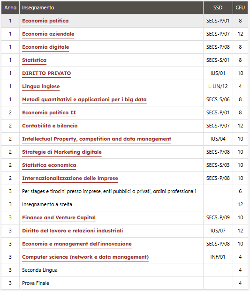250x291 pixels.
Task: Open Metodi quantitativi e applicazioni per i big data
Action: point(84,100)
